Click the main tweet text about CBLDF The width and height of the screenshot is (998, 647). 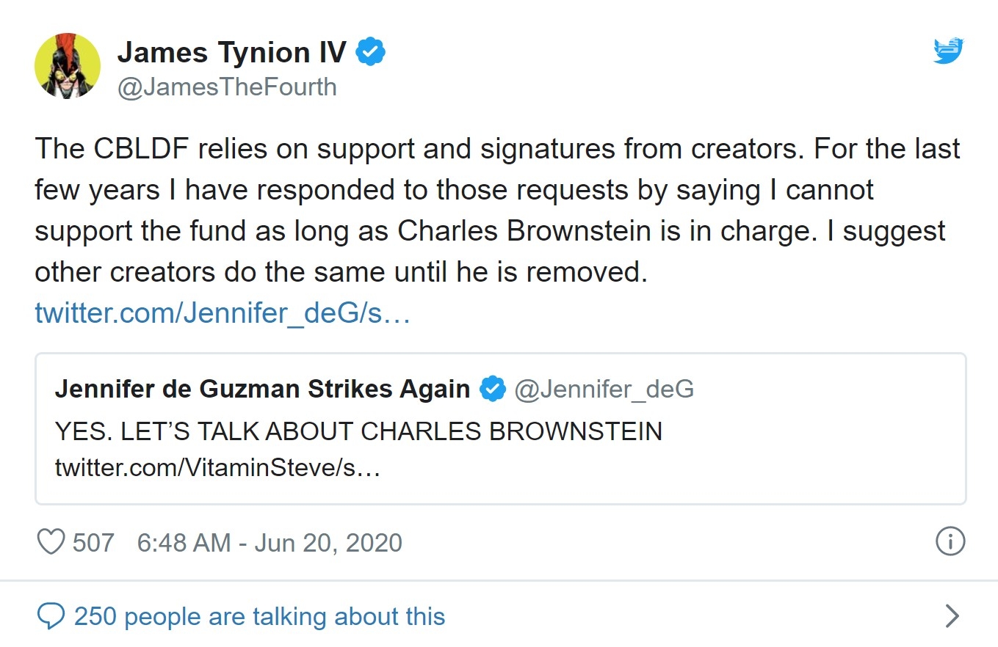[496, 211]
